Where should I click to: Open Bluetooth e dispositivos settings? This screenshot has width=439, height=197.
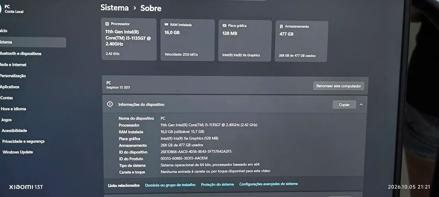21,54
